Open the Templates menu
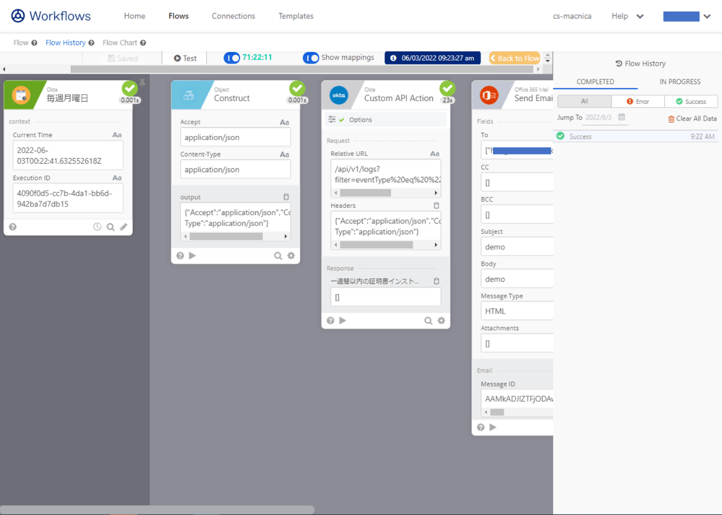Viewport: 722px width, 515px height. [x=296, y=16]
